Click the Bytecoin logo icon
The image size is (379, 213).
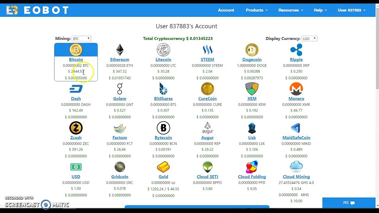(x=163, y=128)
